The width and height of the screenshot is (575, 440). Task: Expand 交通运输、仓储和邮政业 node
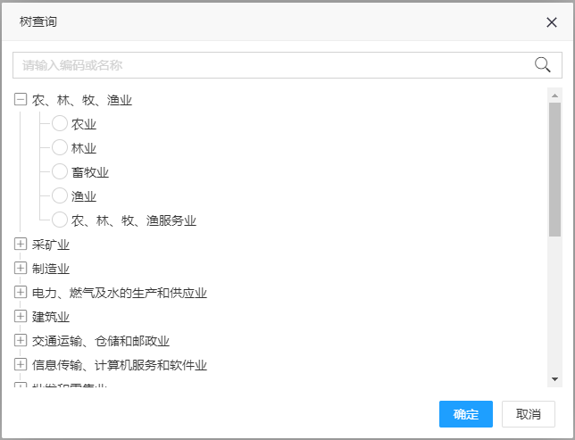pos(21,341)
